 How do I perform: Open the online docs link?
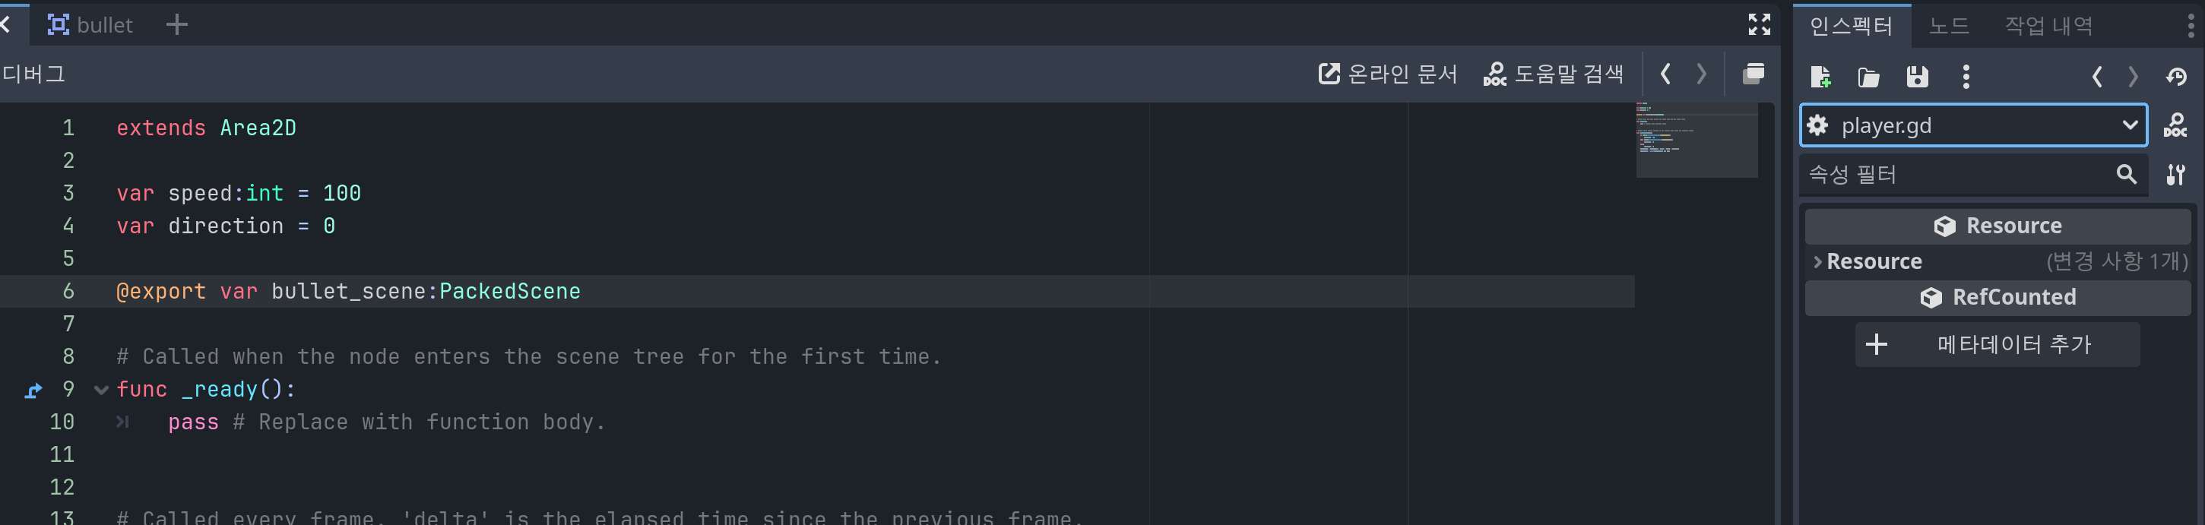click(x=1388, y=74)
